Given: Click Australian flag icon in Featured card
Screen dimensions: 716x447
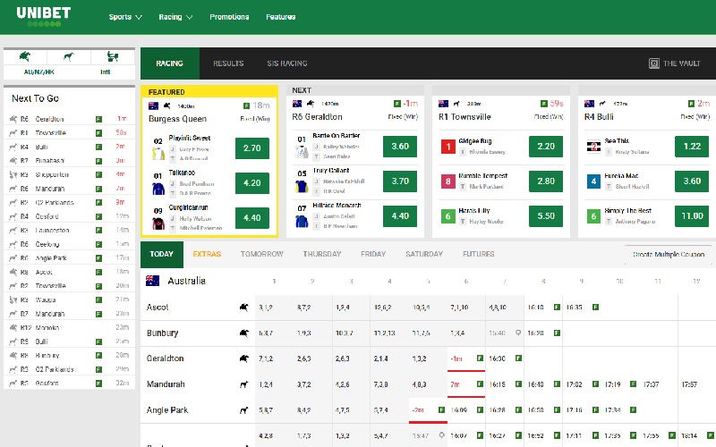Looking at the screenshot, I should [x=154, y=105].
